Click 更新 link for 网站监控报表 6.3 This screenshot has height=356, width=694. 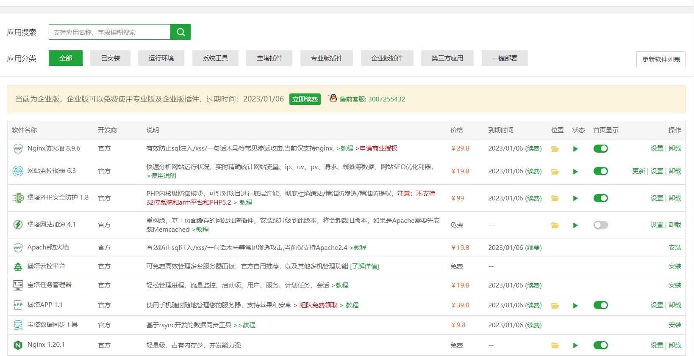tap(638, 171)
